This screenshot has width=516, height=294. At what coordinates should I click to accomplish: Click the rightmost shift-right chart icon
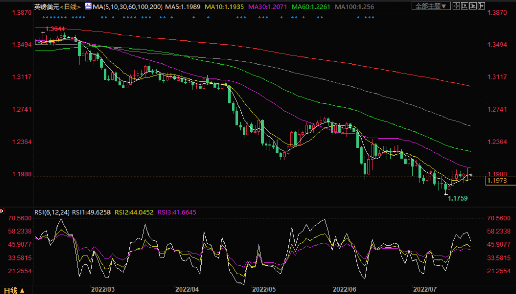(481, 6)
